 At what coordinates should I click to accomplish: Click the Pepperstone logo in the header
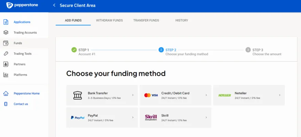[x=22, y=5]
